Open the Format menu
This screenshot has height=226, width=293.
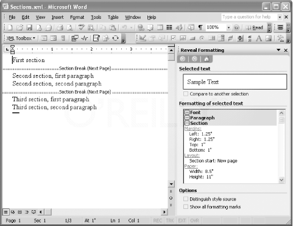[x=77, y=17]
